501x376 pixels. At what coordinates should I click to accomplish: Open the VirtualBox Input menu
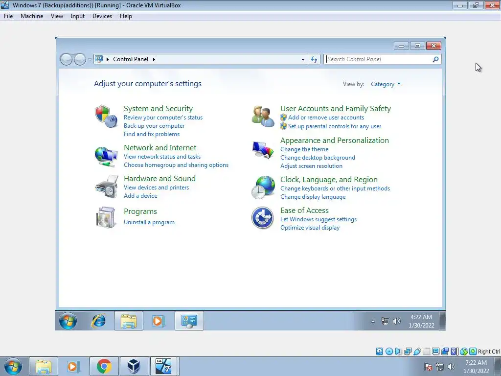(x=78, y=16)
